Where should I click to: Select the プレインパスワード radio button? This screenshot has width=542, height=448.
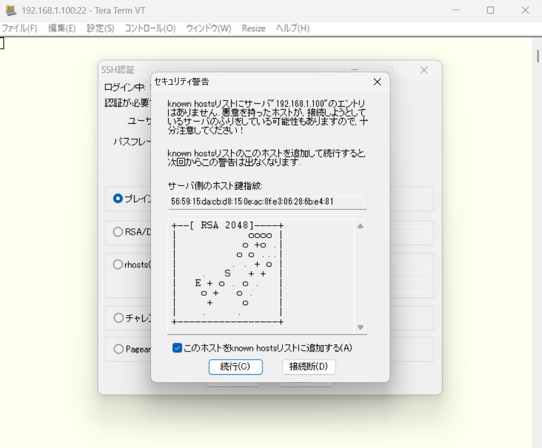tap(118, 199)
